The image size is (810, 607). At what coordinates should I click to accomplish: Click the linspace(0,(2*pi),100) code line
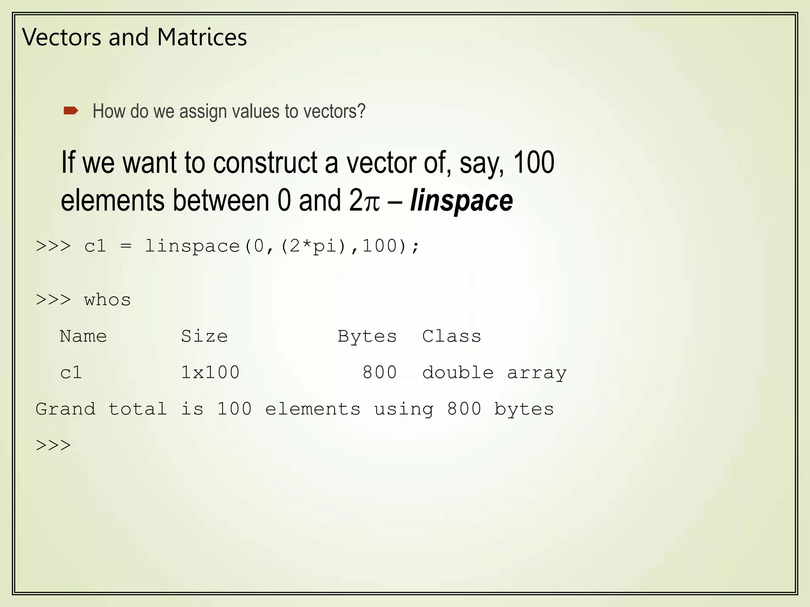282,246
